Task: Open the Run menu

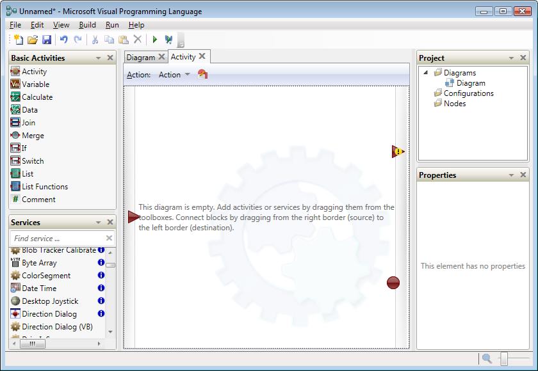Action: click(112, 25)
